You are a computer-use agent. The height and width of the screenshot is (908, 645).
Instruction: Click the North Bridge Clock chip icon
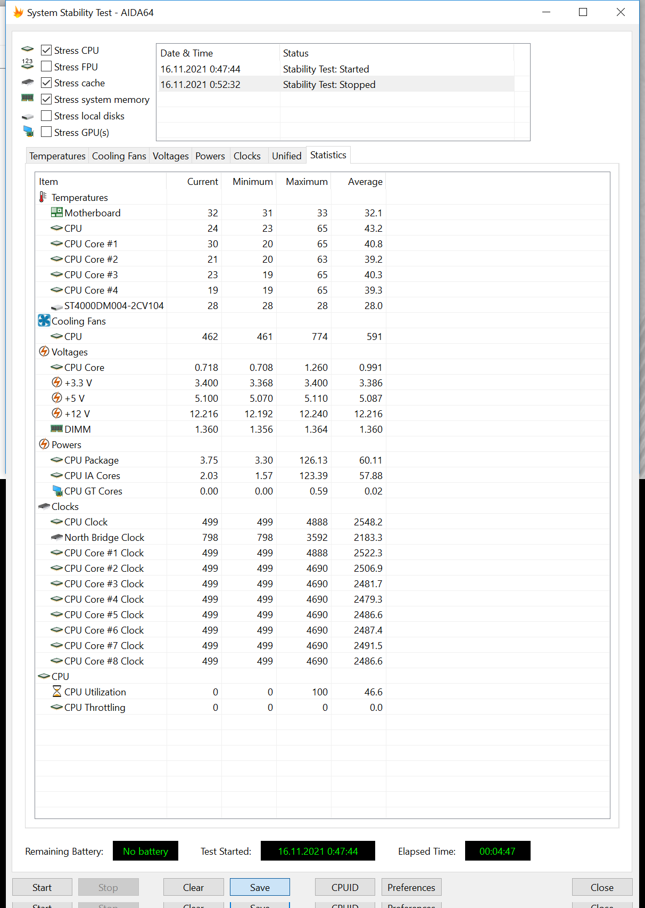(x=56, y=537)
